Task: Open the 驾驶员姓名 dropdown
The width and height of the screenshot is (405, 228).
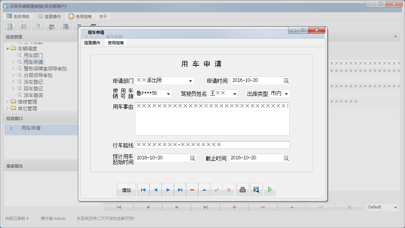Action: click(x=235, y=94)
